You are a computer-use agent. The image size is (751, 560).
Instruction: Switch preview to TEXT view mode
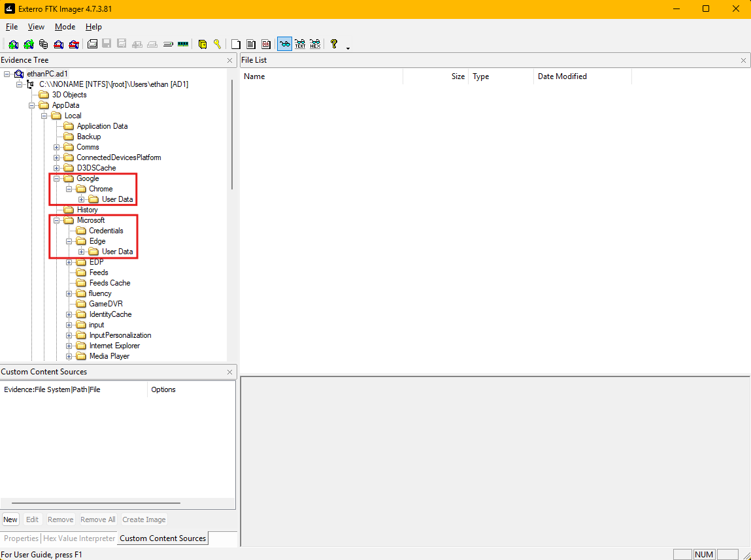pos(300,44)
